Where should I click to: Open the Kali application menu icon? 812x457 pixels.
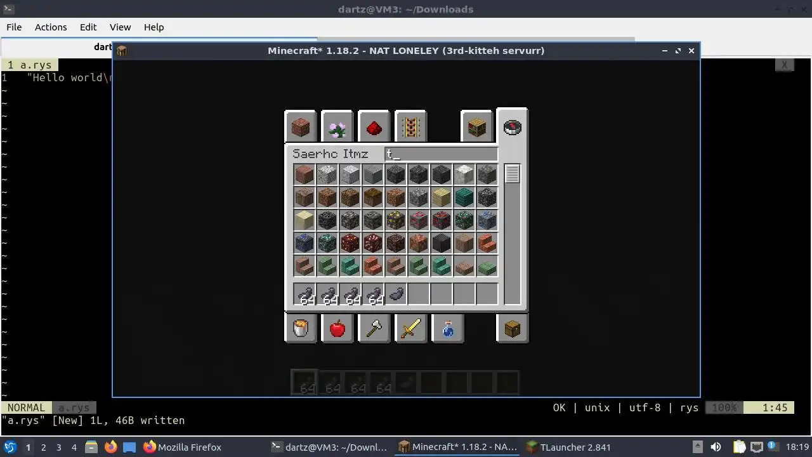(x=10, y=447)
